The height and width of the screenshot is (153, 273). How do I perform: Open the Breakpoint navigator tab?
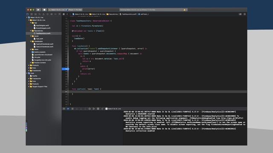(55, 14)
